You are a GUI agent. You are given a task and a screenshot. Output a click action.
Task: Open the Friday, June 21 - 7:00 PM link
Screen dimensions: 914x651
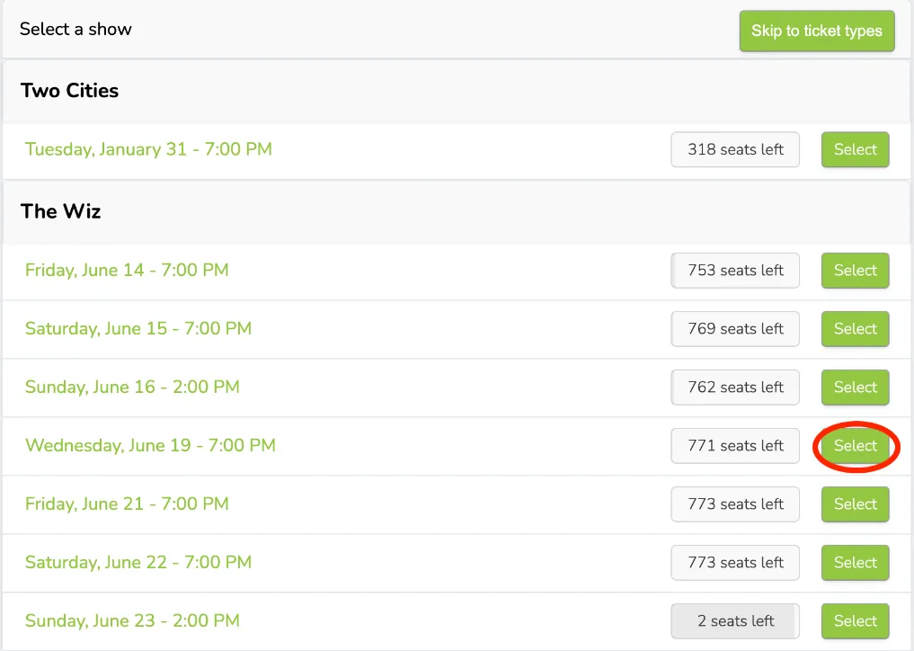click(x=127, y=504)
